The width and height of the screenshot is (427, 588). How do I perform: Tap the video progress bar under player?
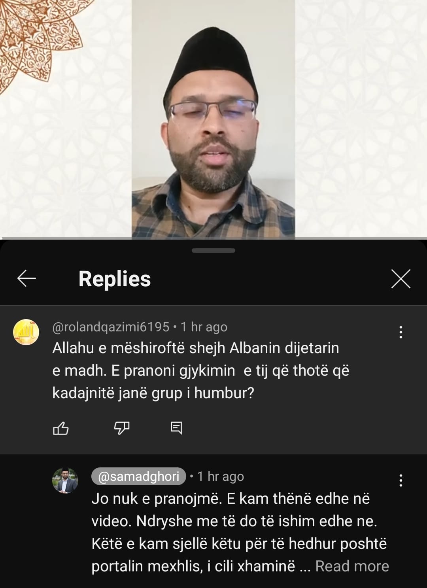(213, 238)
